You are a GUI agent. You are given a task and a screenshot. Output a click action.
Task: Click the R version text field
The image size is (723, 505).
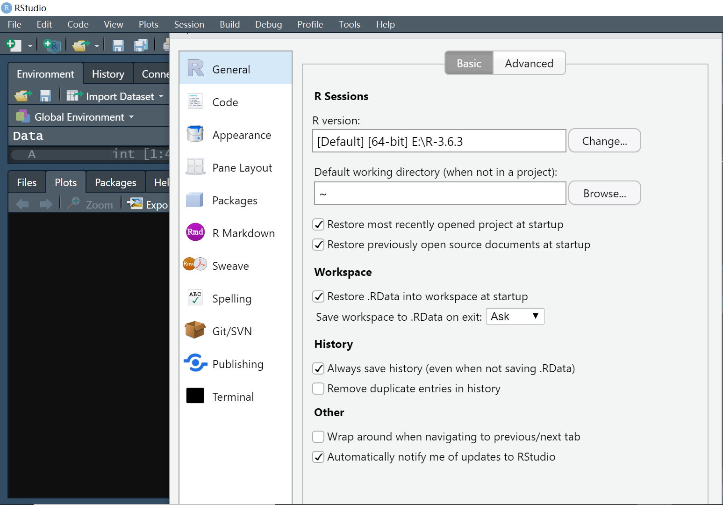(x=439, y=141)
